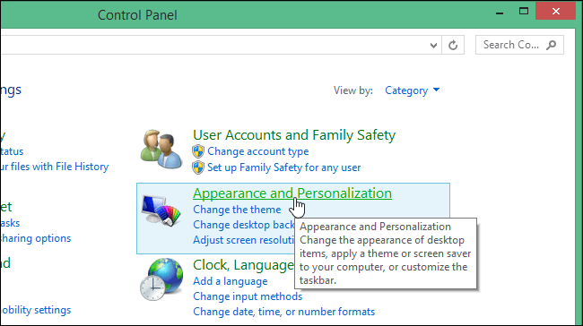Image resolution: width=583 pixels, height=326 pixels.
Task: Click the Appearance and Personalization monitor icon
Action: coord(161,210)
